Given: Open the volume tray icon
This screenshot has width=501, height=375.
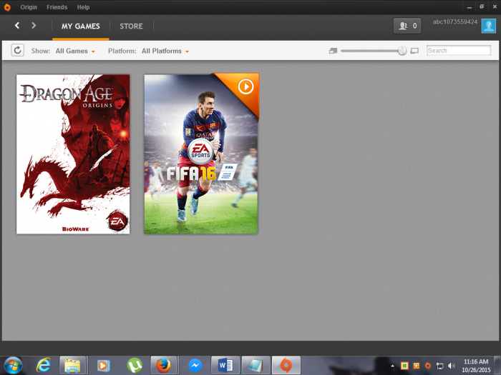Looking at the screenshot, I should (x=452, y=366).
